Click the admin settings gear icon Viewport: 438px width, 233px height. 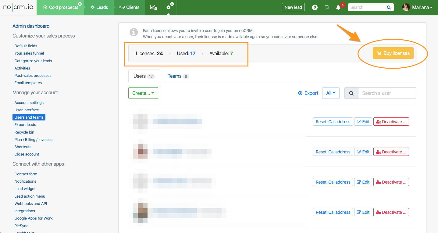[x=169, y=7]
